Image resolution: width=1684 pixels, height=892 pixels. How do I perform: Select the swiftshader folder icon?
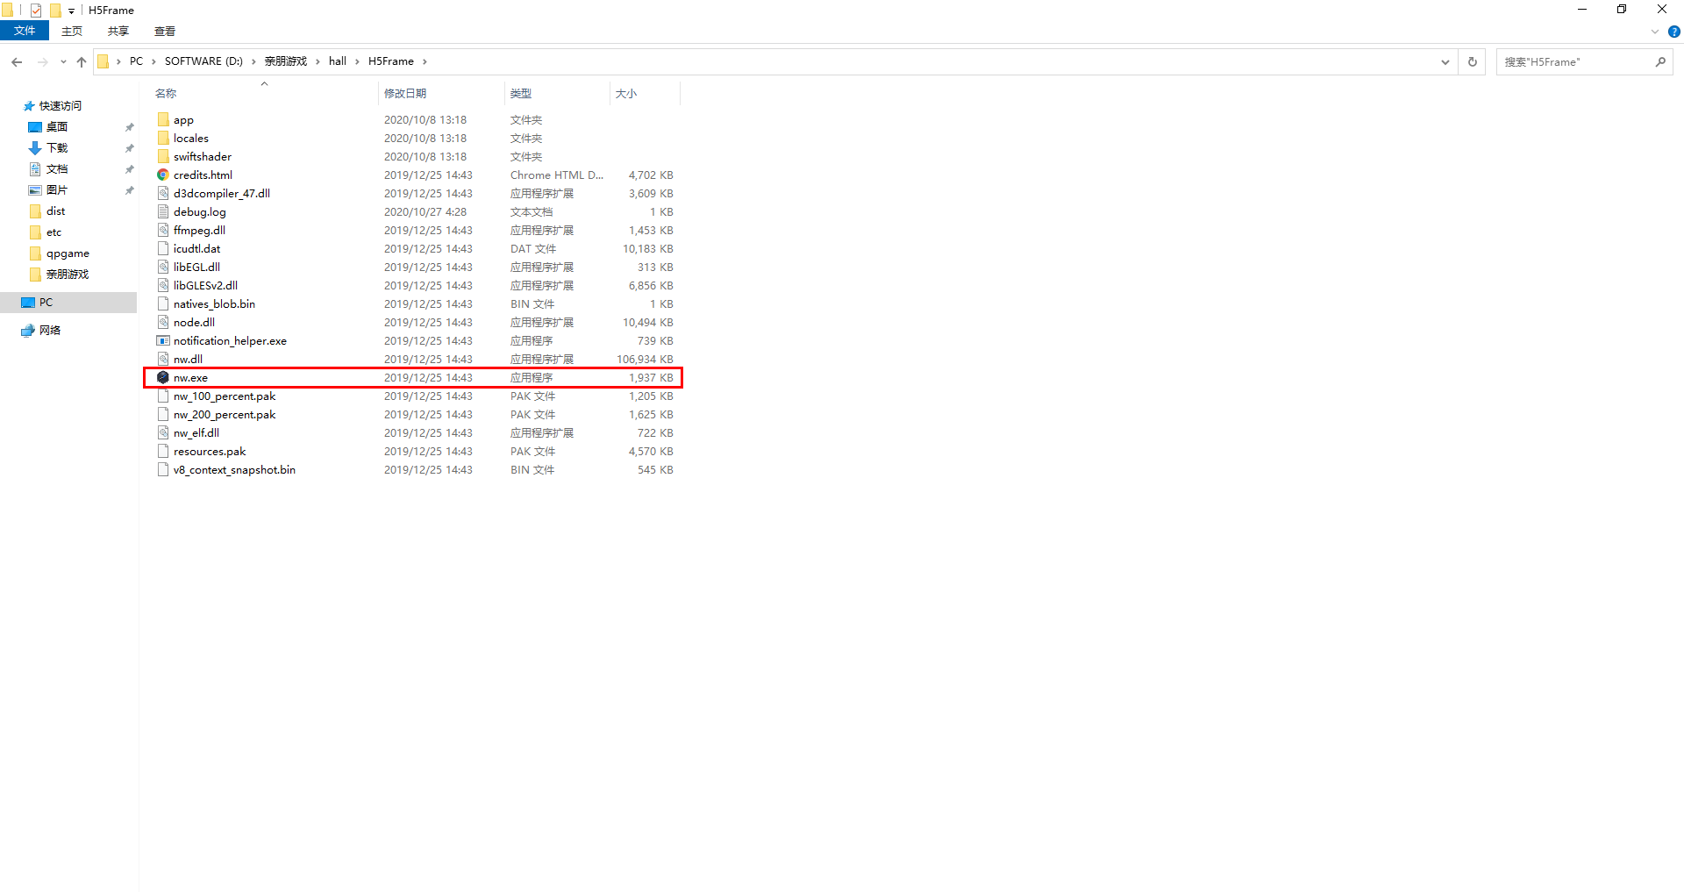[163, 156]
